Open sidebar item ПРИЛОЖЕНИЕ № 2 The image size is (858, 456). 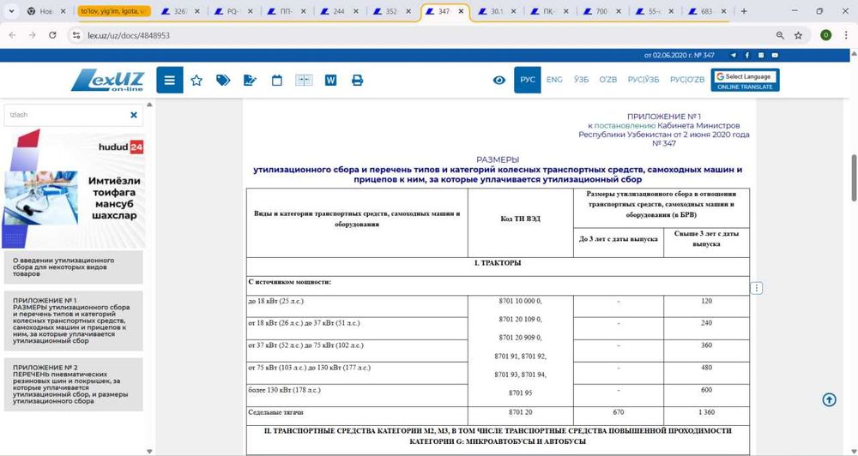[x=73, y=384]
